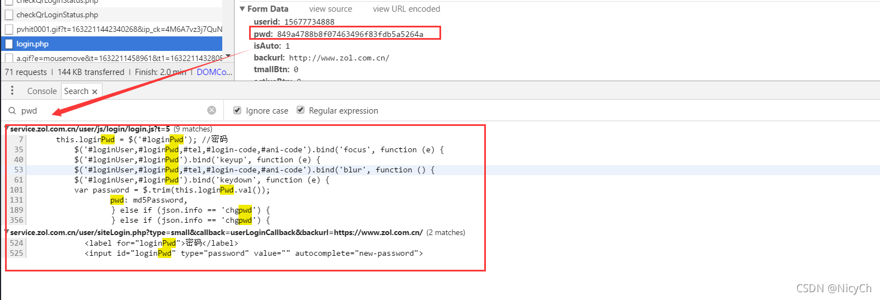
Task: Clear the search field with the X icon
Action: click(212, 110)
